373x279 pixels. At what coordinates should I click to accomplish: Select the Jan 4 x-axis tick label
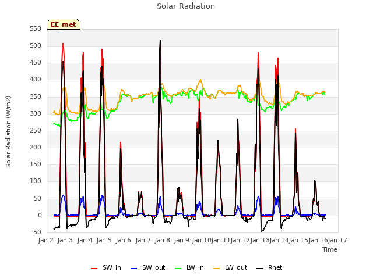tap(85, 240)
